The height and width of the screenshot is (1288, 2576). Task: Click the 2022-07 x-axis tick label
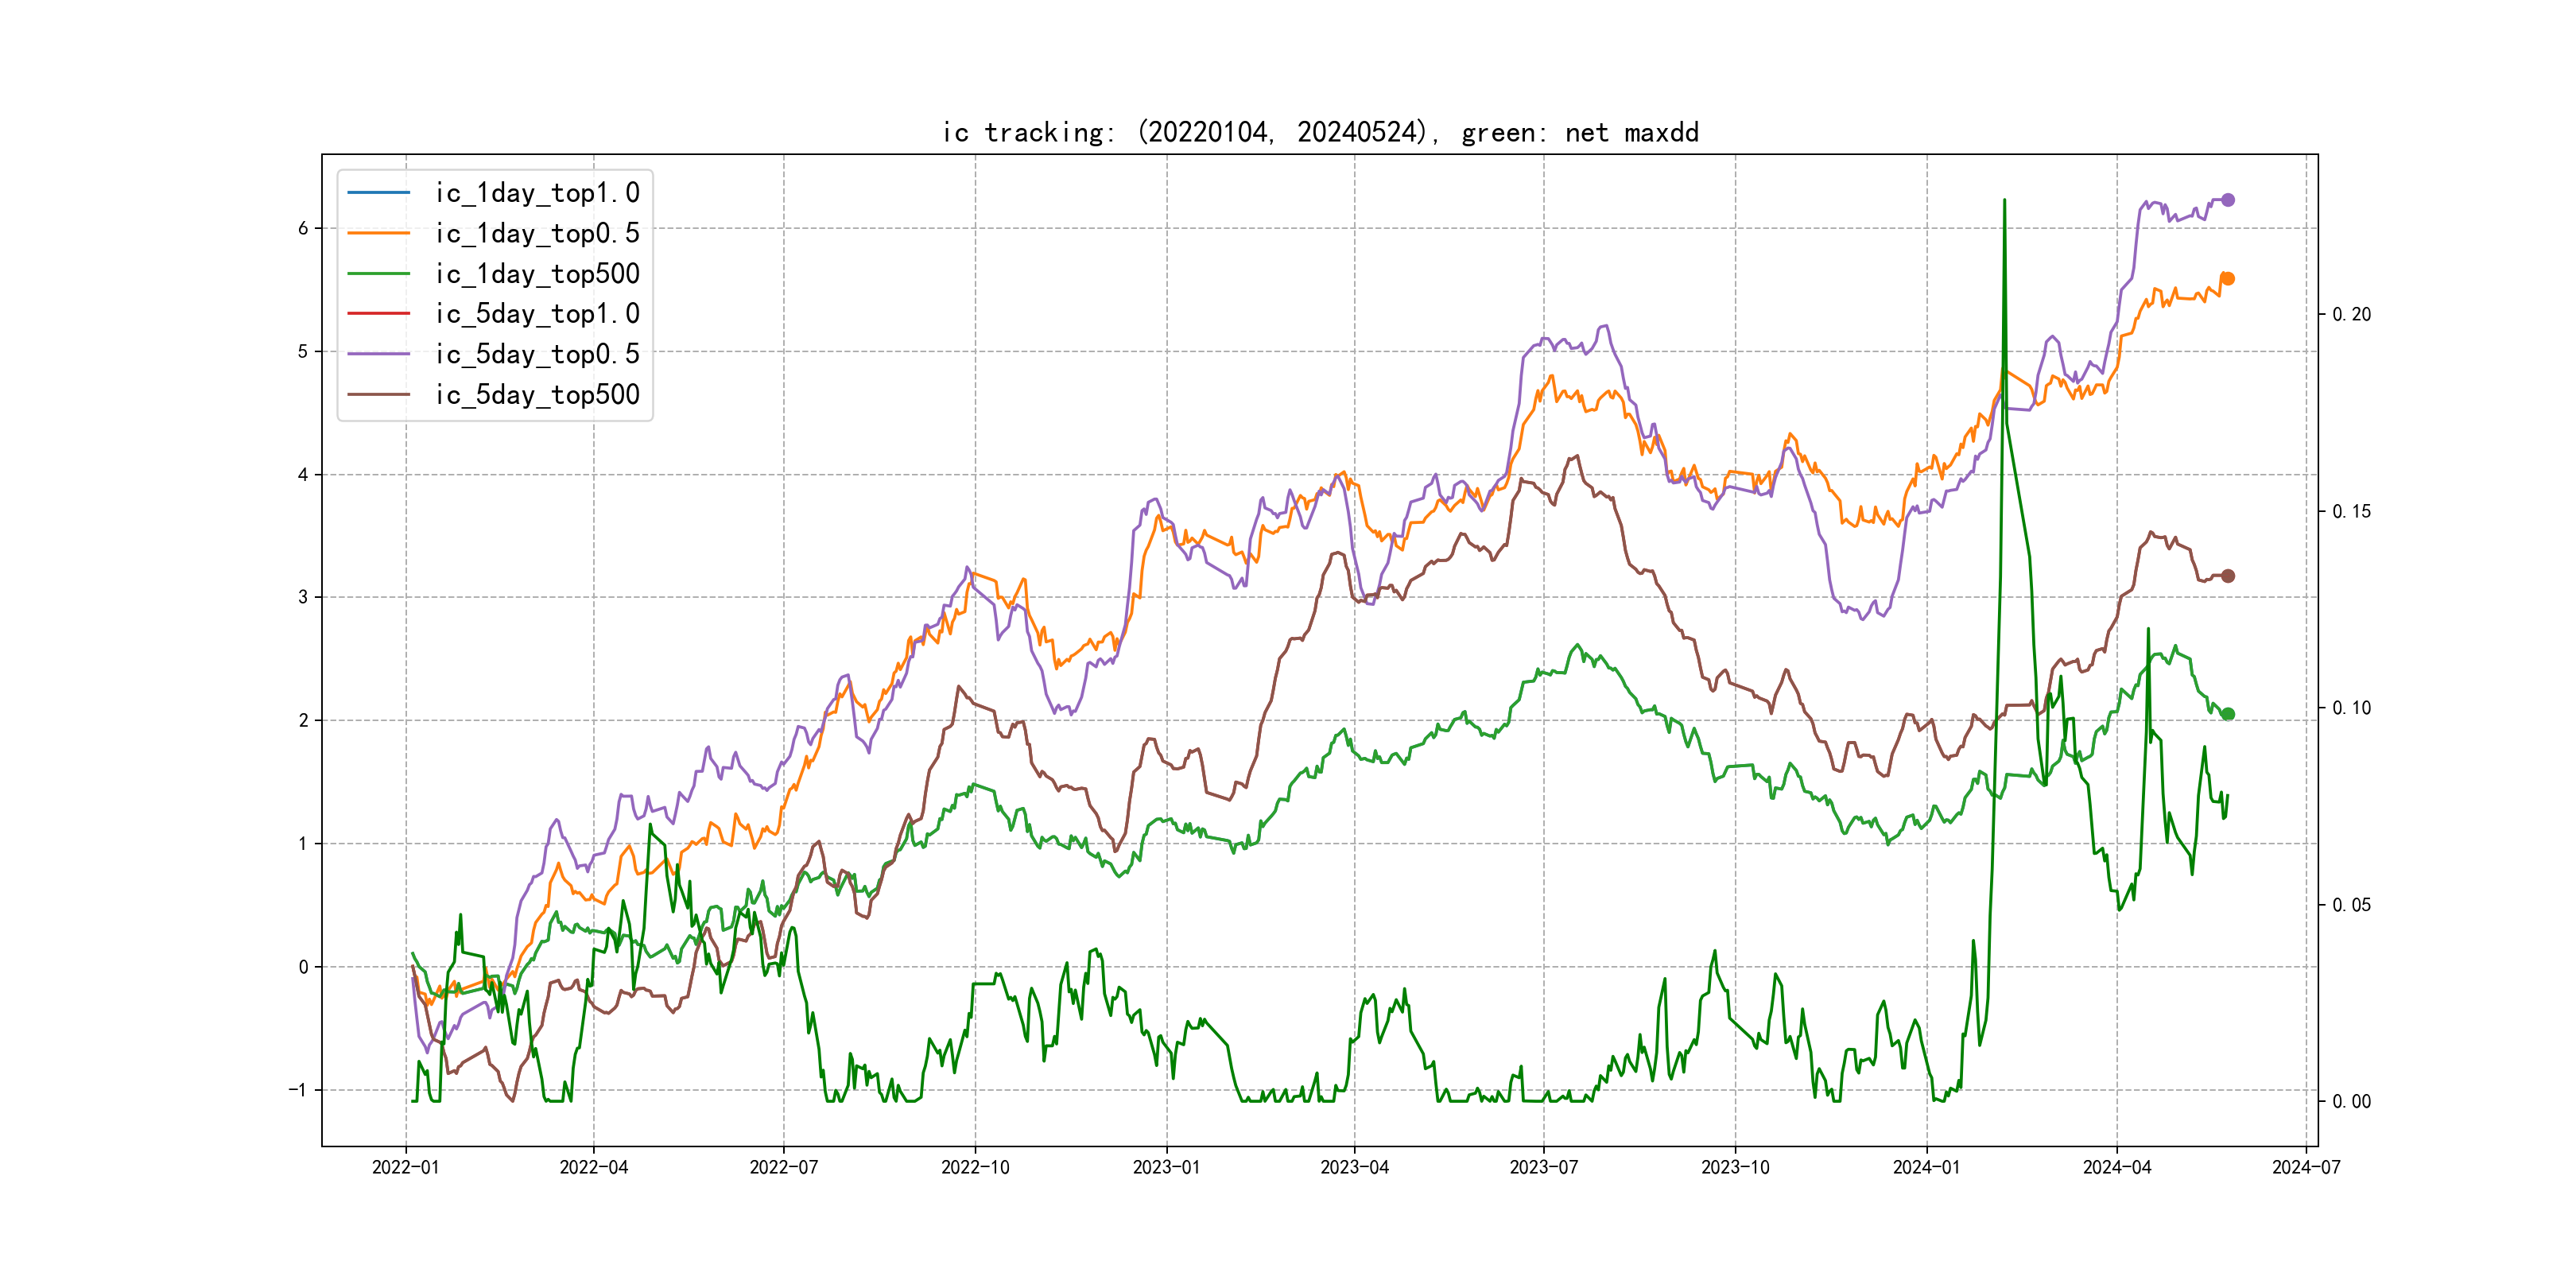point(783,1167)
